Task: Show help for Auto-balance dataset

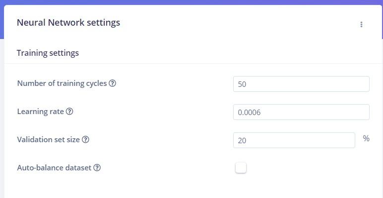Action: [97, 168]
